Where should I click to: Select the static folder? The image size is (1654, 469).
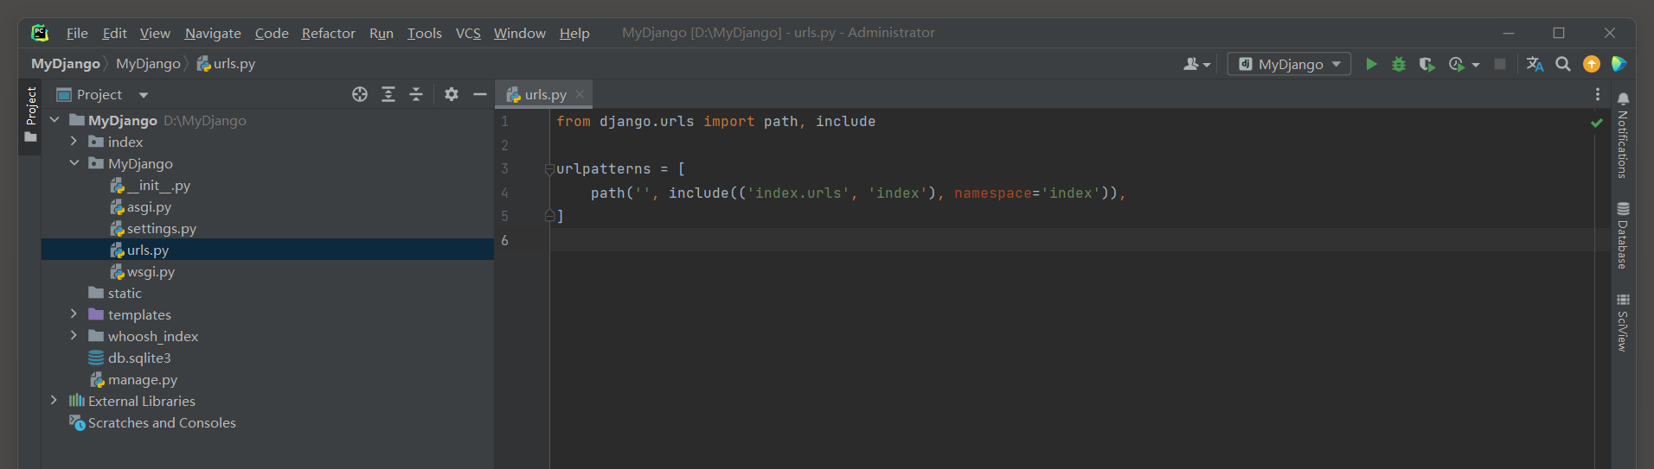pos(115,293)
